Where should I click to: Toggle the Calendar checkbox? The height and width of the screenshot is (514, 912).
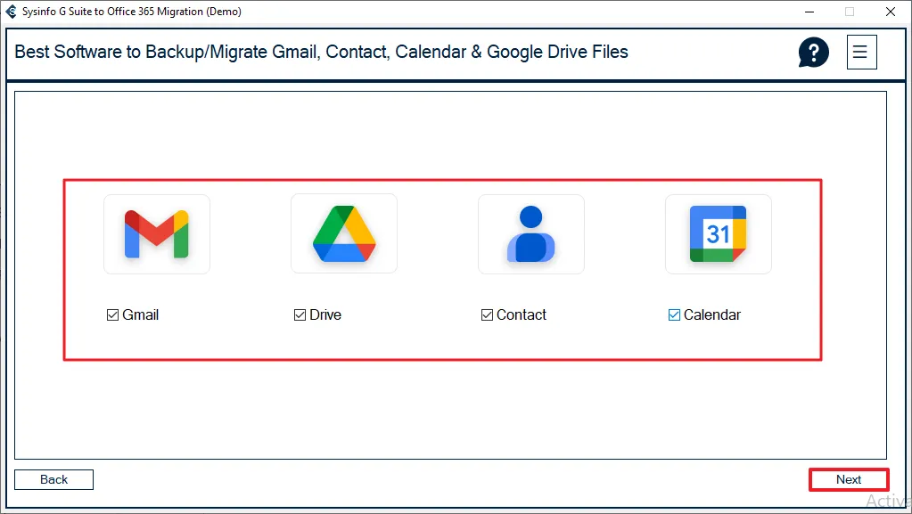coord(674,315)
